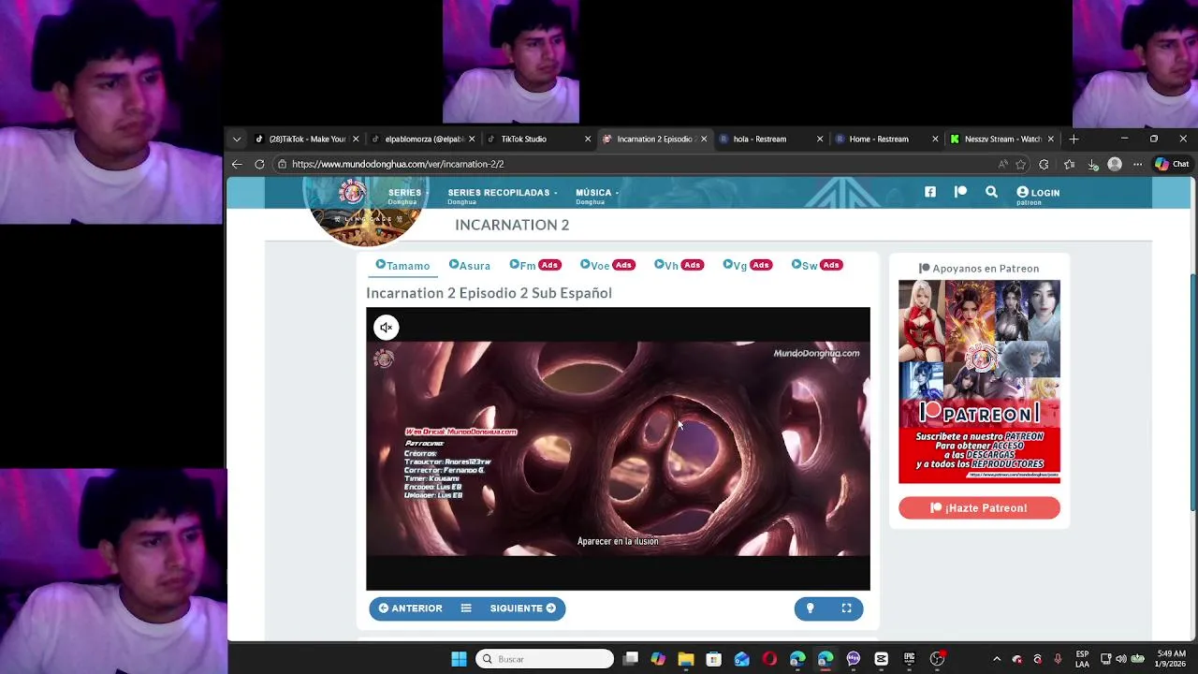1198x674 pixels.
Task: View site information icon in address bar
Action: coord(282,164)
